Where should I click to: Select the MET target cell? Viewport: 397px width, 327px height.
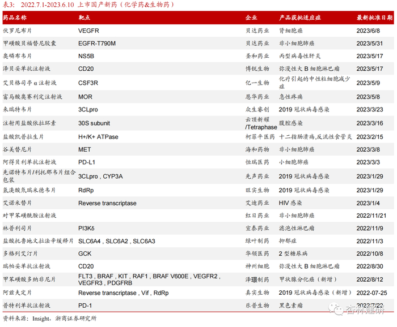[85, 149]
